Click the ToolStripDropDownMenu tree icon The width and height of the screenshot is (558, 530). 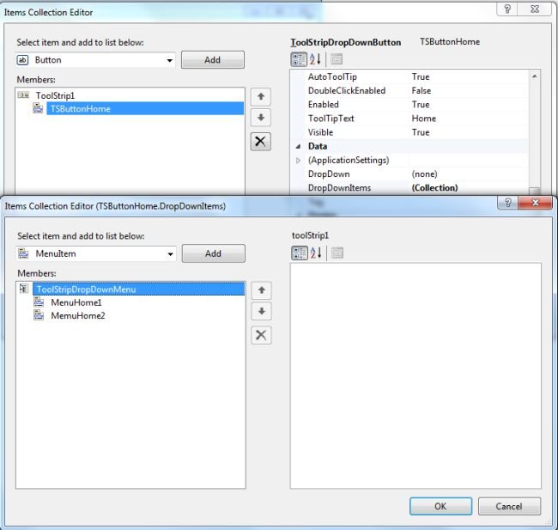tap(23, 289)
